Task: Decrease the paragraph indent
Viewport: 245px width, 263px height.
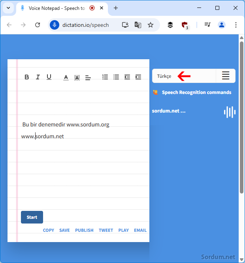Action: click(x=127, y=77)
